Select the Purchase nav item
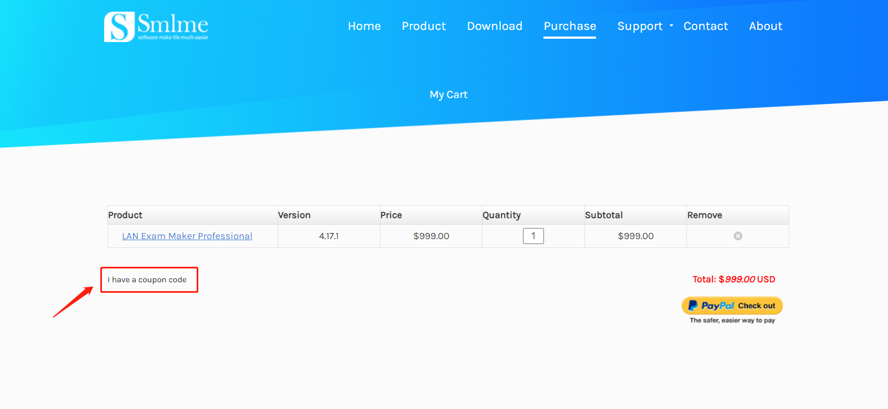 (x=570, y=26)
